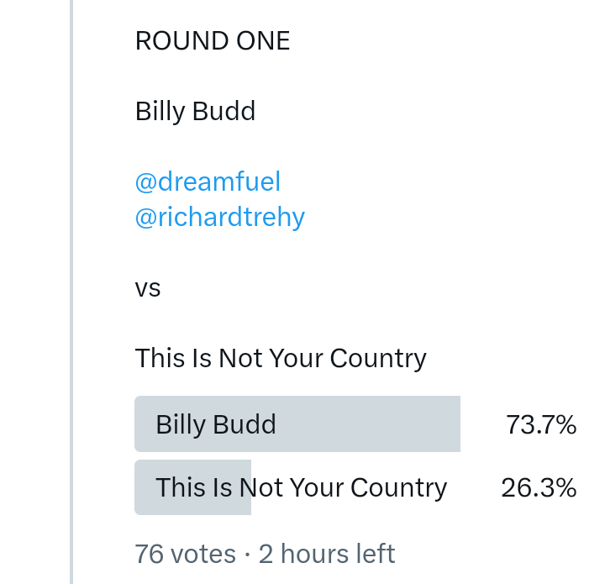
Task: Click the word Country in the poll option
Action: [398, 487]
